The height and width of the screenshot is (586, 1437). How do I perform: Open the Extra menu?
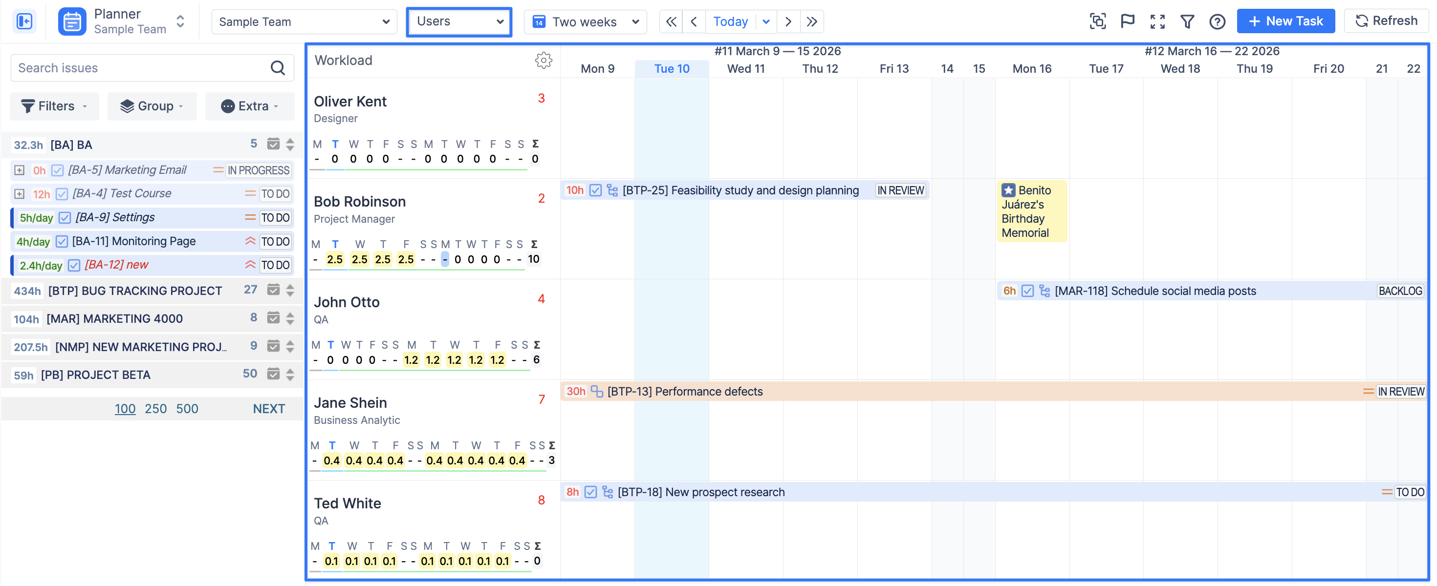[x=249, y=106]
